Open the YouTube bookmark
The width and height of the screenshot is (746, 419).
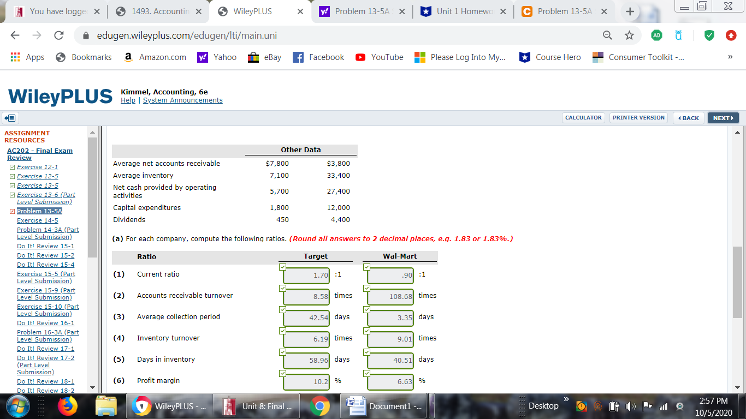click(x=380, y=57)
